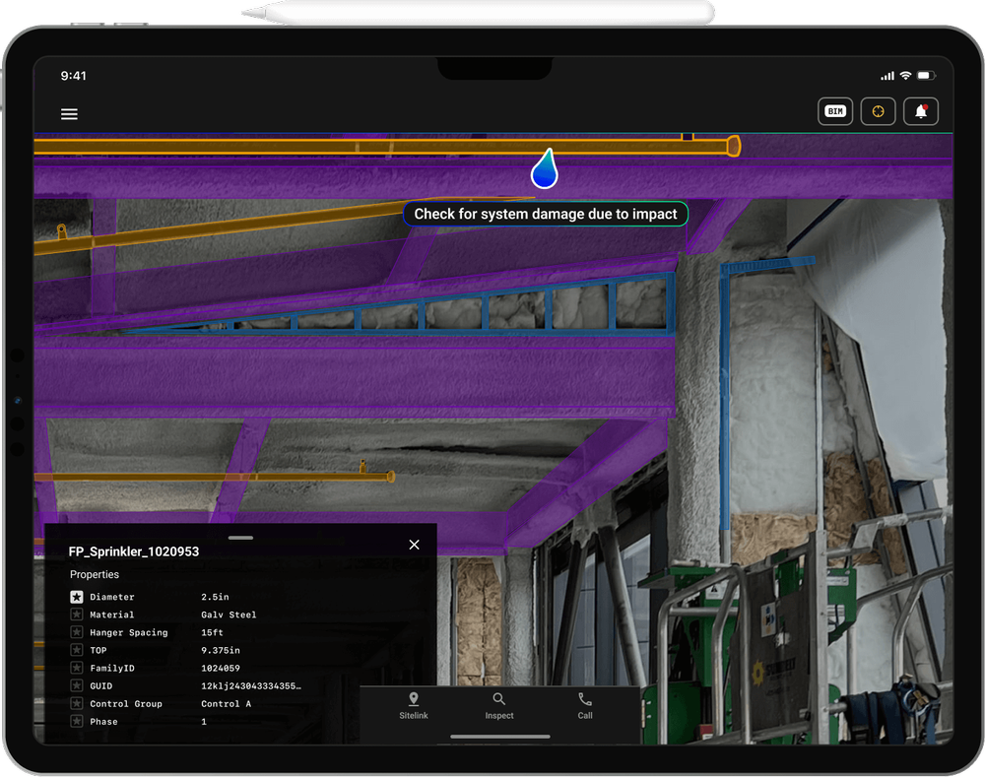
Task: Select the blue water drop issue marker
Action: (545, 169)
